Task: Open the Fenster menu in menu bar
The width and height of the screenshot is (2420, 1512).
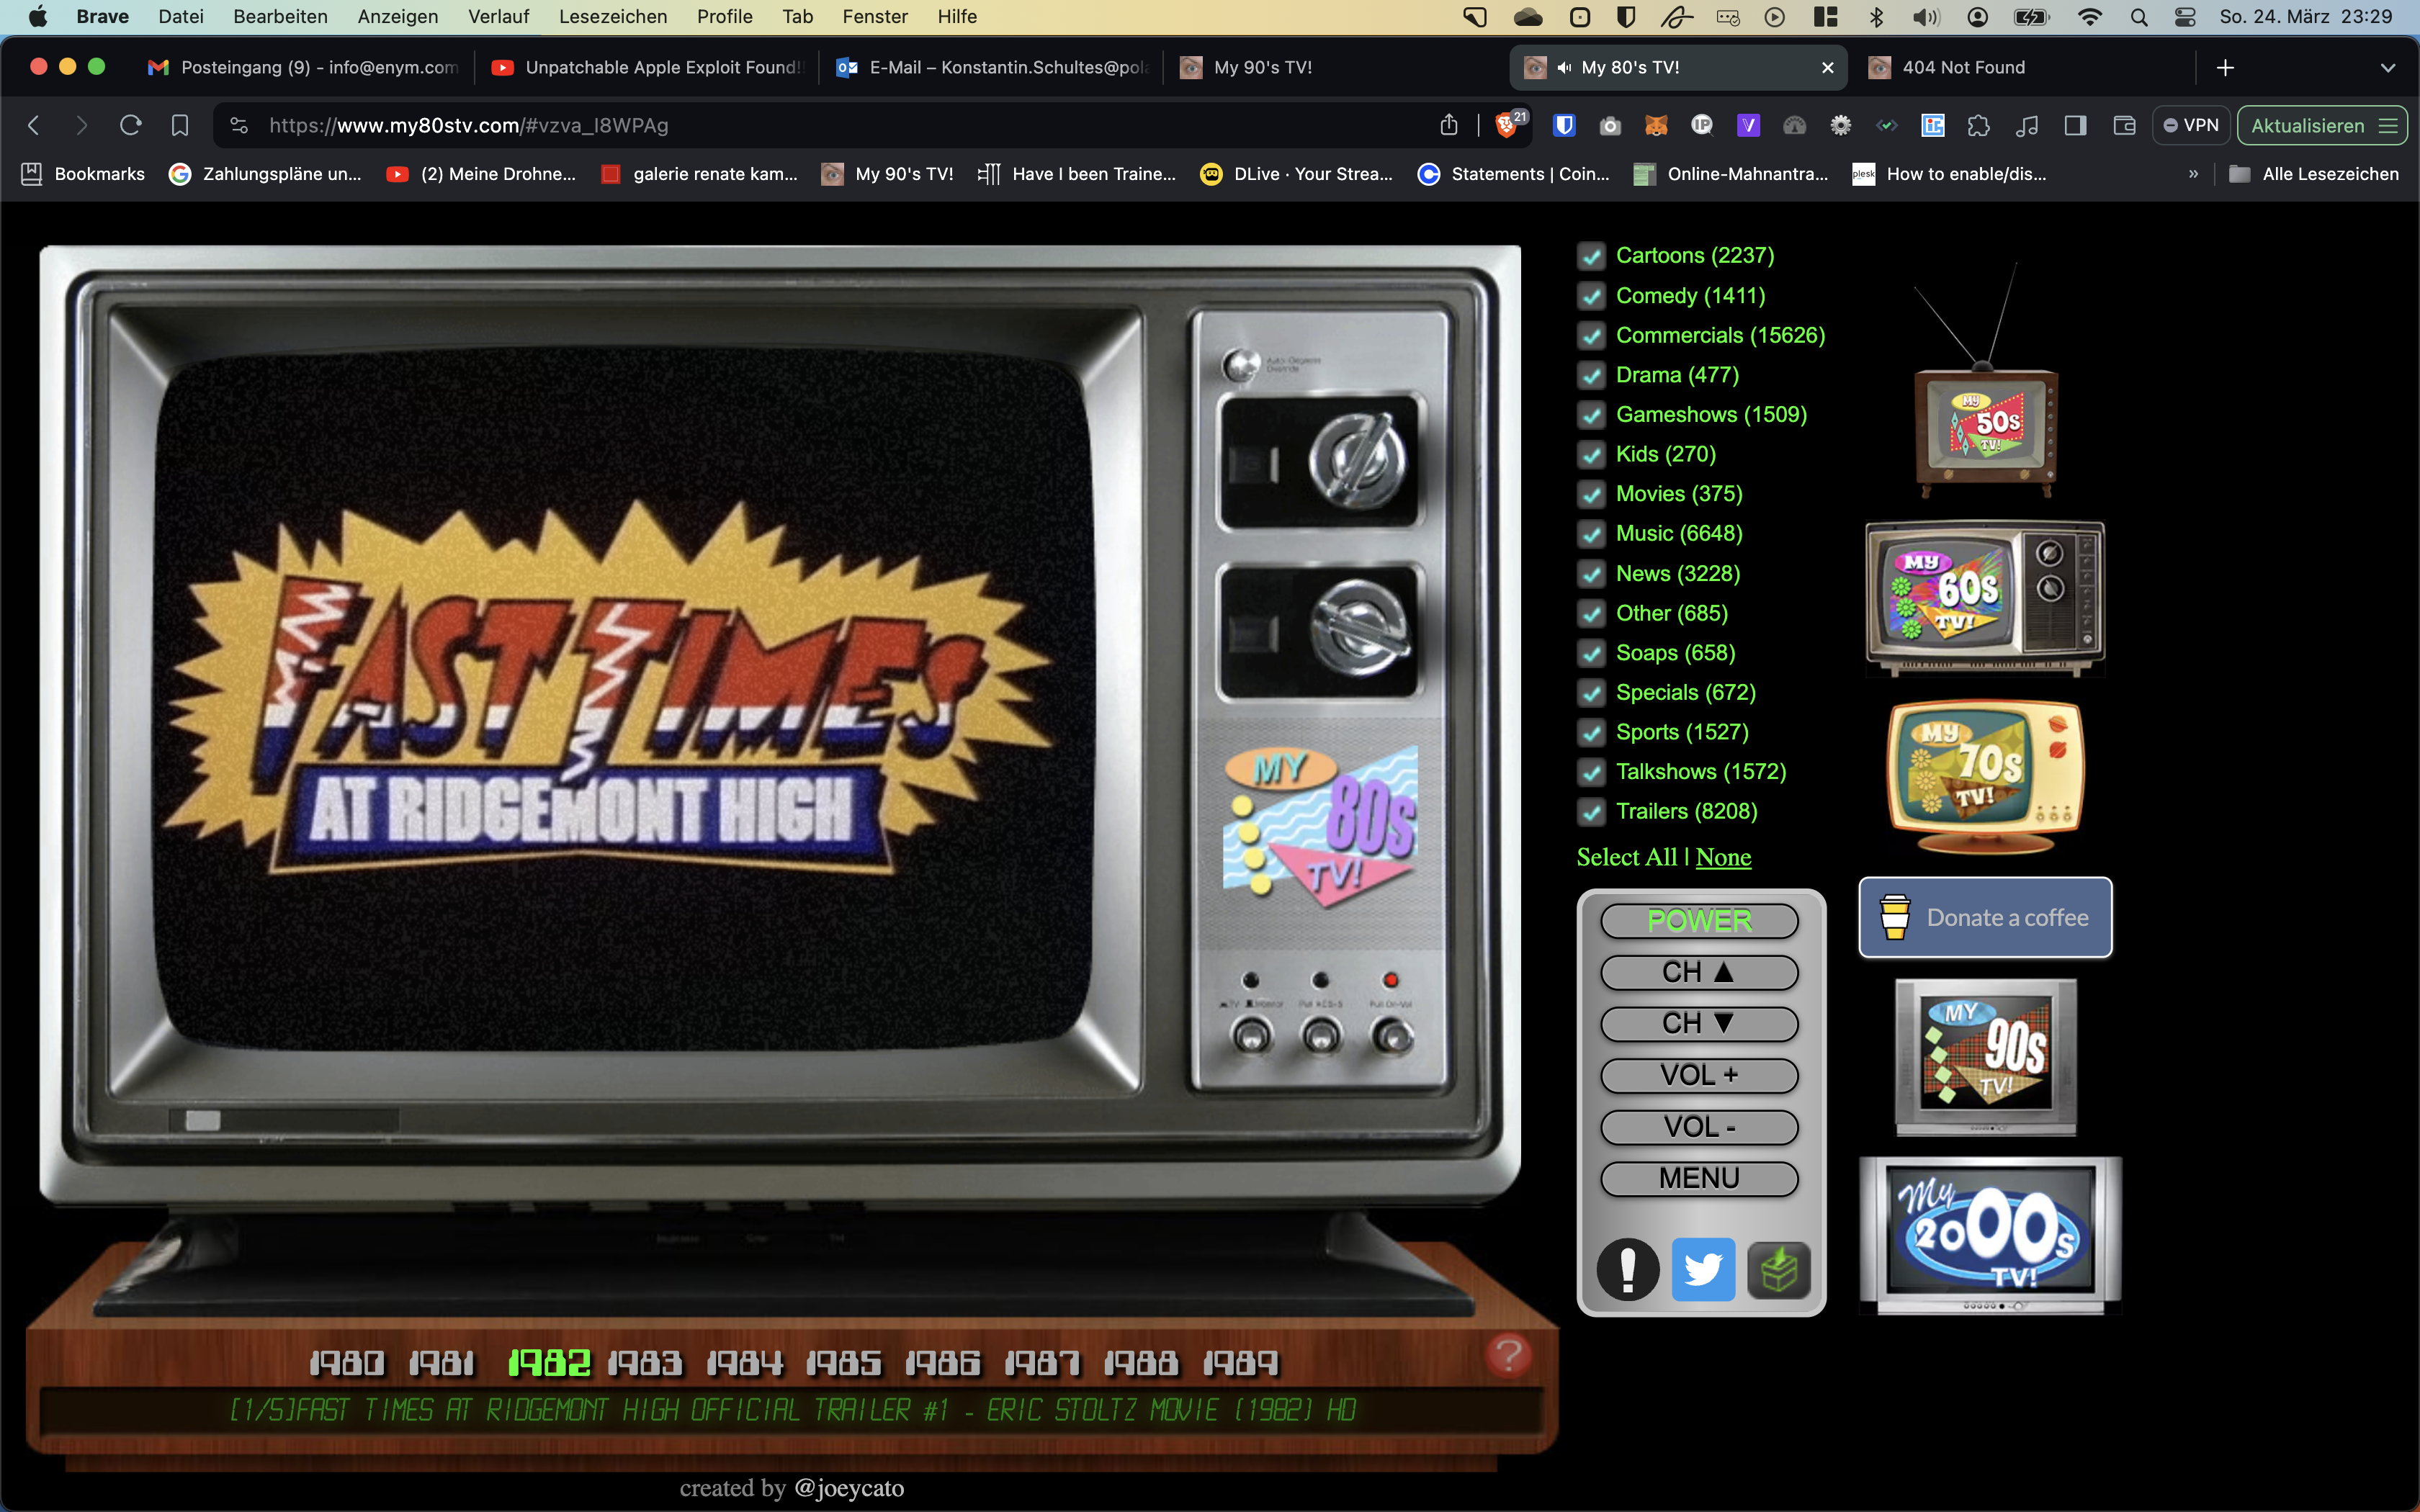Action: point(875,17)
